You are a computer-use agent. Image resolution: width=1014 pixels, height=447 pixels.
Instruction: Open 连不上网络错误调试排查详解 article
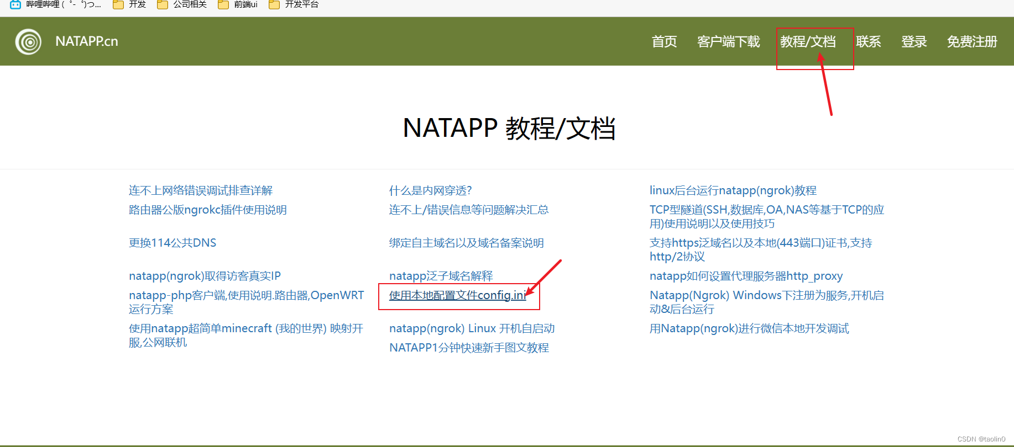pos(201,190)
